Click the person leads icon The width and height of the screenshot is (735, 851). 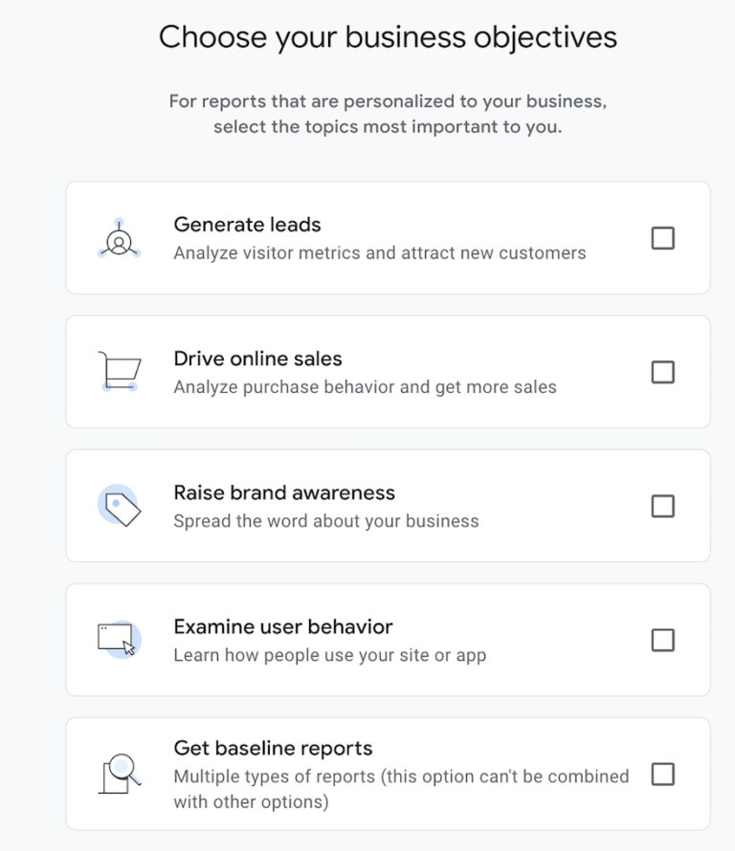117,237
